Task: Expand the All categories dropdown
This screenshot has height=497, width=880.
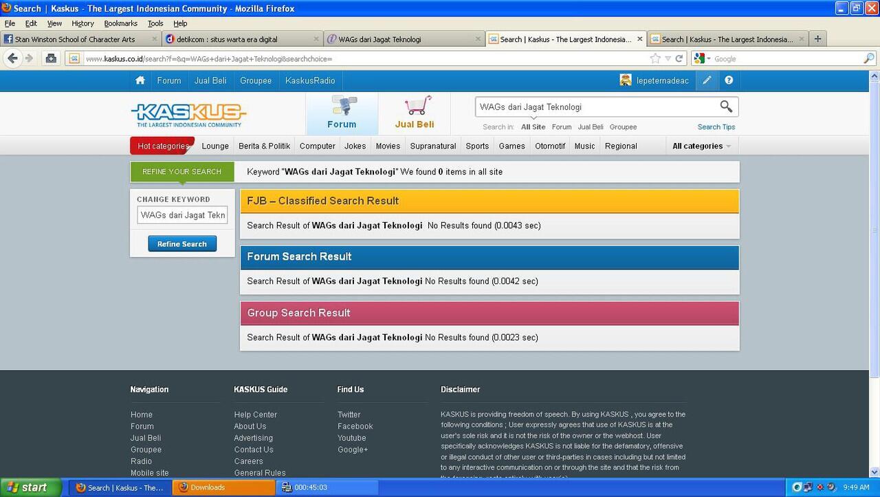Action: (701, 146)
